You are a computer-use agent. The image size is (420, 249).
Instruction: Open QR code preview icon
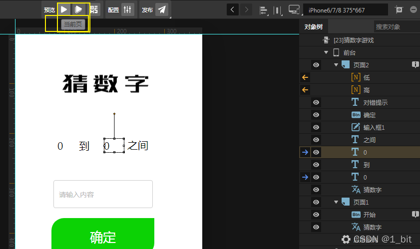click(94, 9)
